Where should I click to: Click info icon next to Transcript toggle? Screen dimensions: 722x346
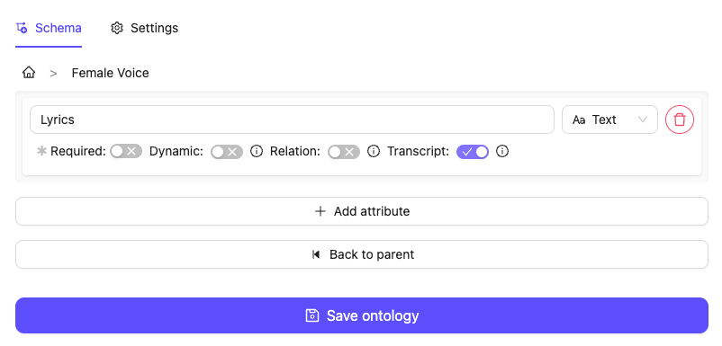[x=502, y=151]
